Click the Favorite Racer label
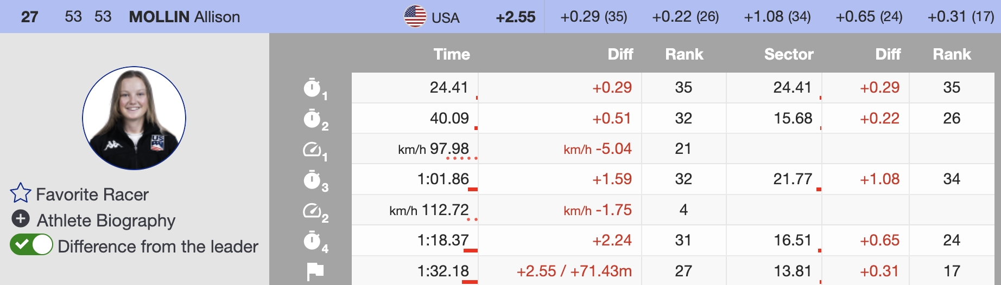Screen dimensions: 1001x285 tap(92, 195)
